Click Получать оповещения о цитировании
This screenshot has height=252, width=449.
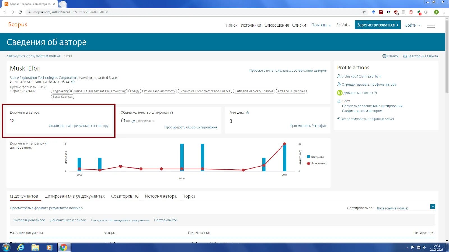tap(372, 106)
